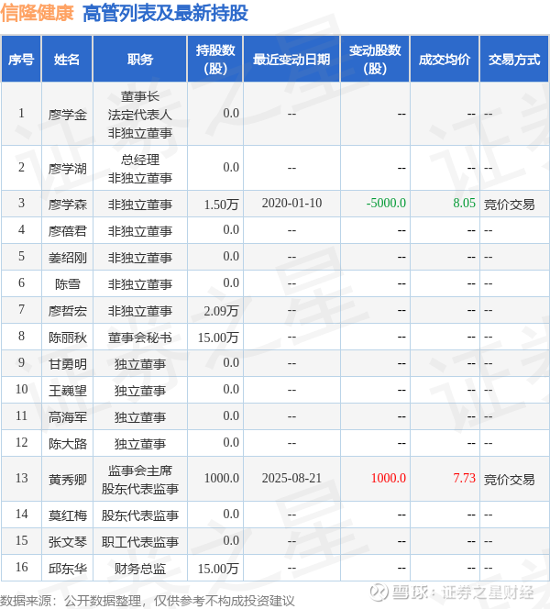
Task: Select the 序号 column header
Action: 21,59
